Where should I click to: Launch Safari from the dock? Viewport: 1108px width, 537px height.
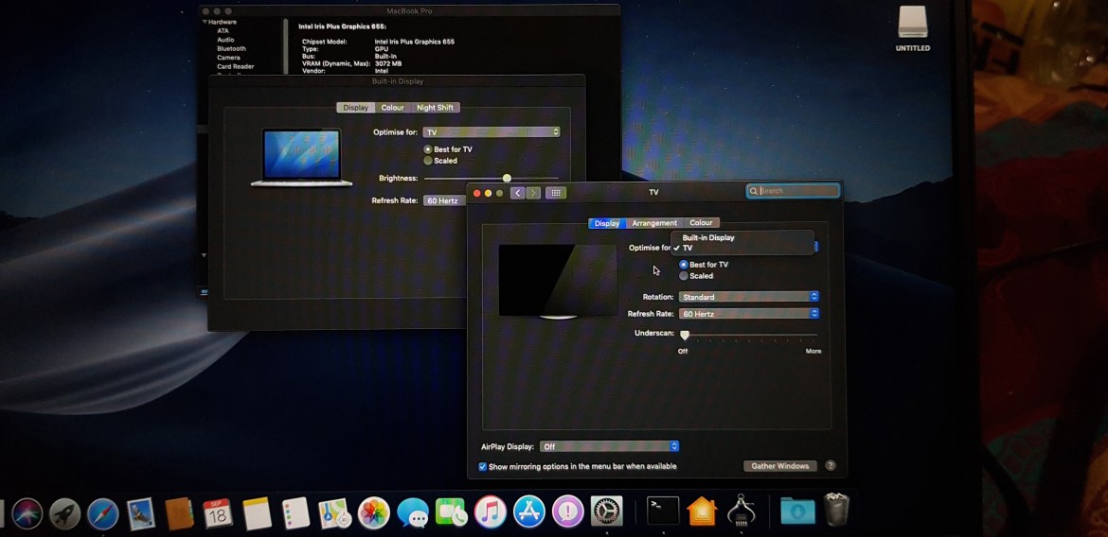coord(102,513)
